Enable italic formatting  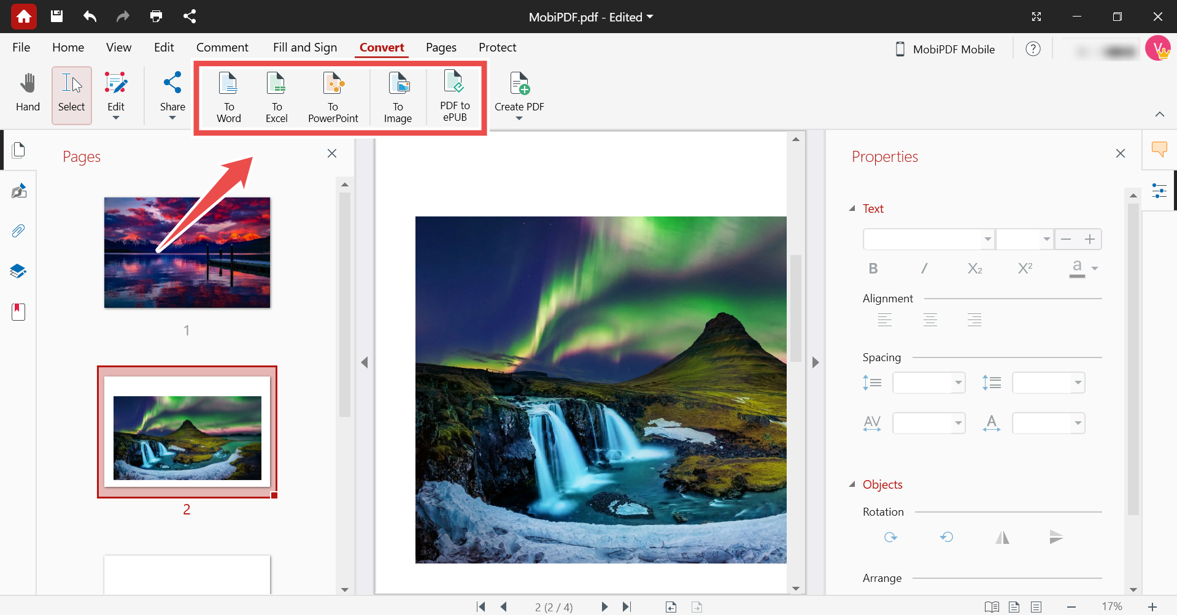pyautogui.click(x=924, y=268)
